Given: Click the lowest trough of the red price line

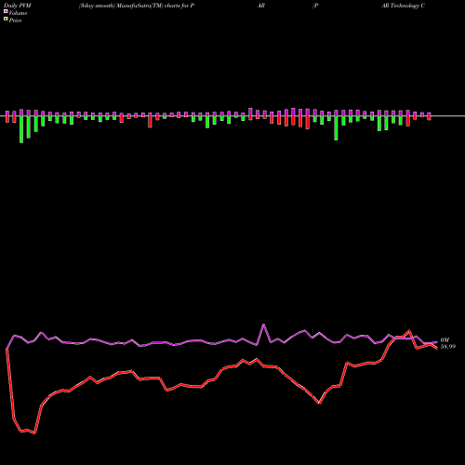Looking at the screenshot, I should (x=34, y=433).
